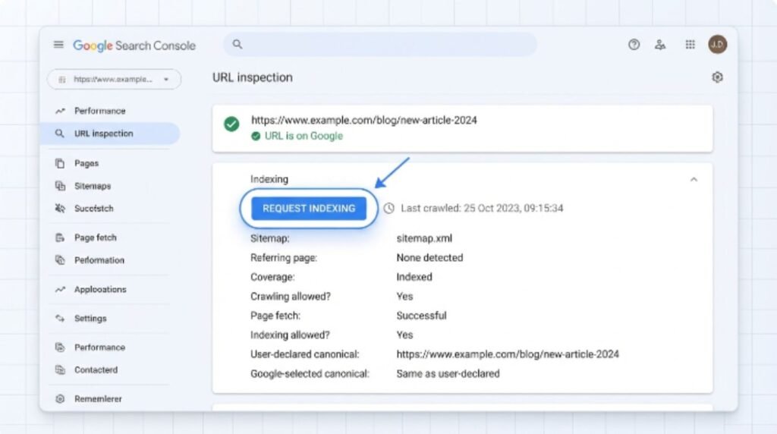The height and width of the screenshot is (434, 777).
Task: Open the Google apps grid icon
Action: pyautogui.click(x=690, y=45)
